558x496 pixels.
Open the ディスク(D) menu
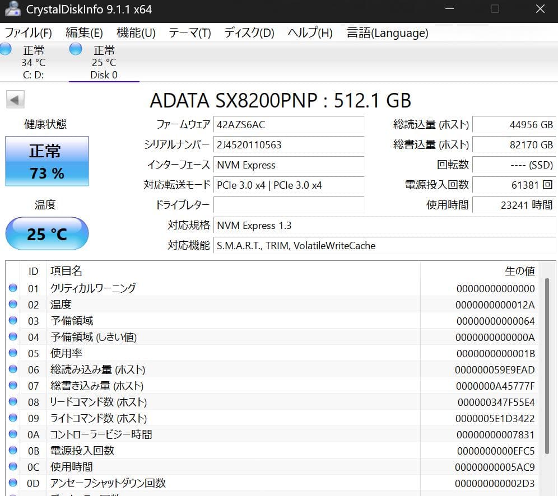(x=249, y=32)
